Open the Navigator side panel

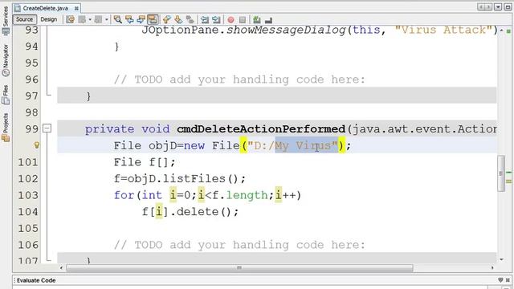point(6,60)
